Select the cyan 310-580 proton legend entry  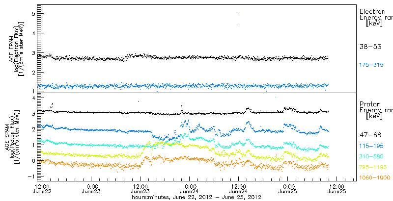[371, 156]
